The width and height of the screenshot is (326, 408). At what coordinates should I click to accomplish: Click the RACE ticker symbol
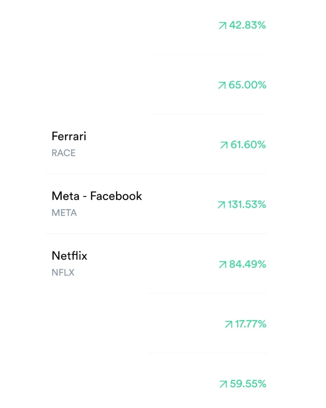pos(63,153)
